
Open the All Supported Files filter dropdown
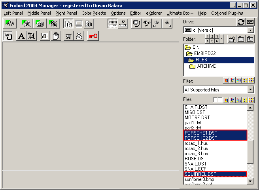[251, 89]
